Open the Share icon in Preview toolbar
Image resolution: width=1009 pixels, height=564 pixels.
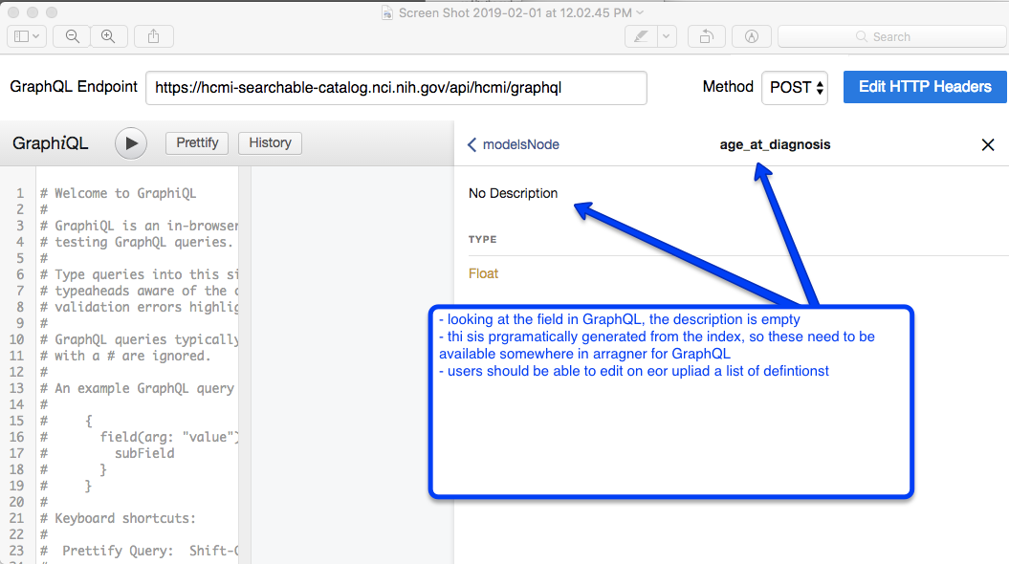pyautogui.click(x=153, y=36)
